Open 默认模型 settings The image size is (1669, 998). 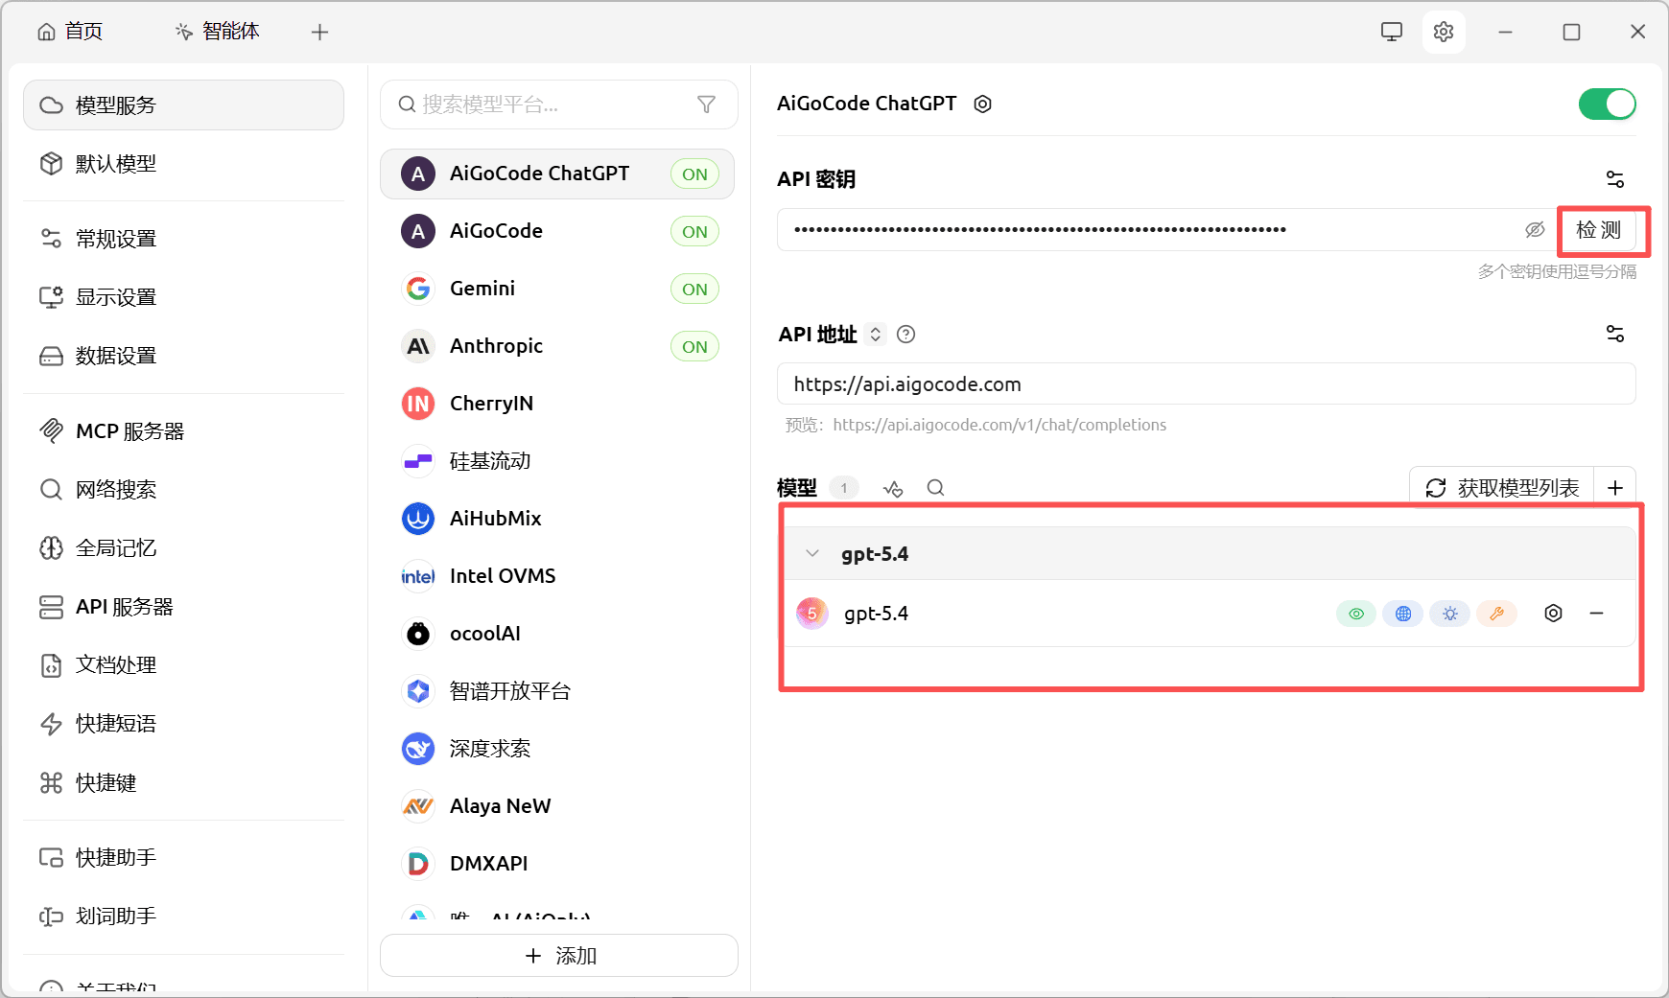coord(183,164)
